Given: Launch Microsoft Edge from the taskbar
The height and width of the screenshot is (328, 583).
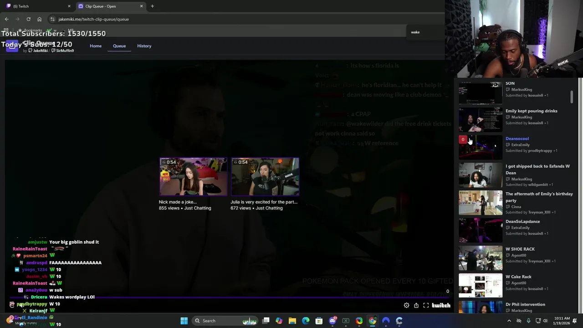Looking at the screenshot, I should click(x=306, y=321).
